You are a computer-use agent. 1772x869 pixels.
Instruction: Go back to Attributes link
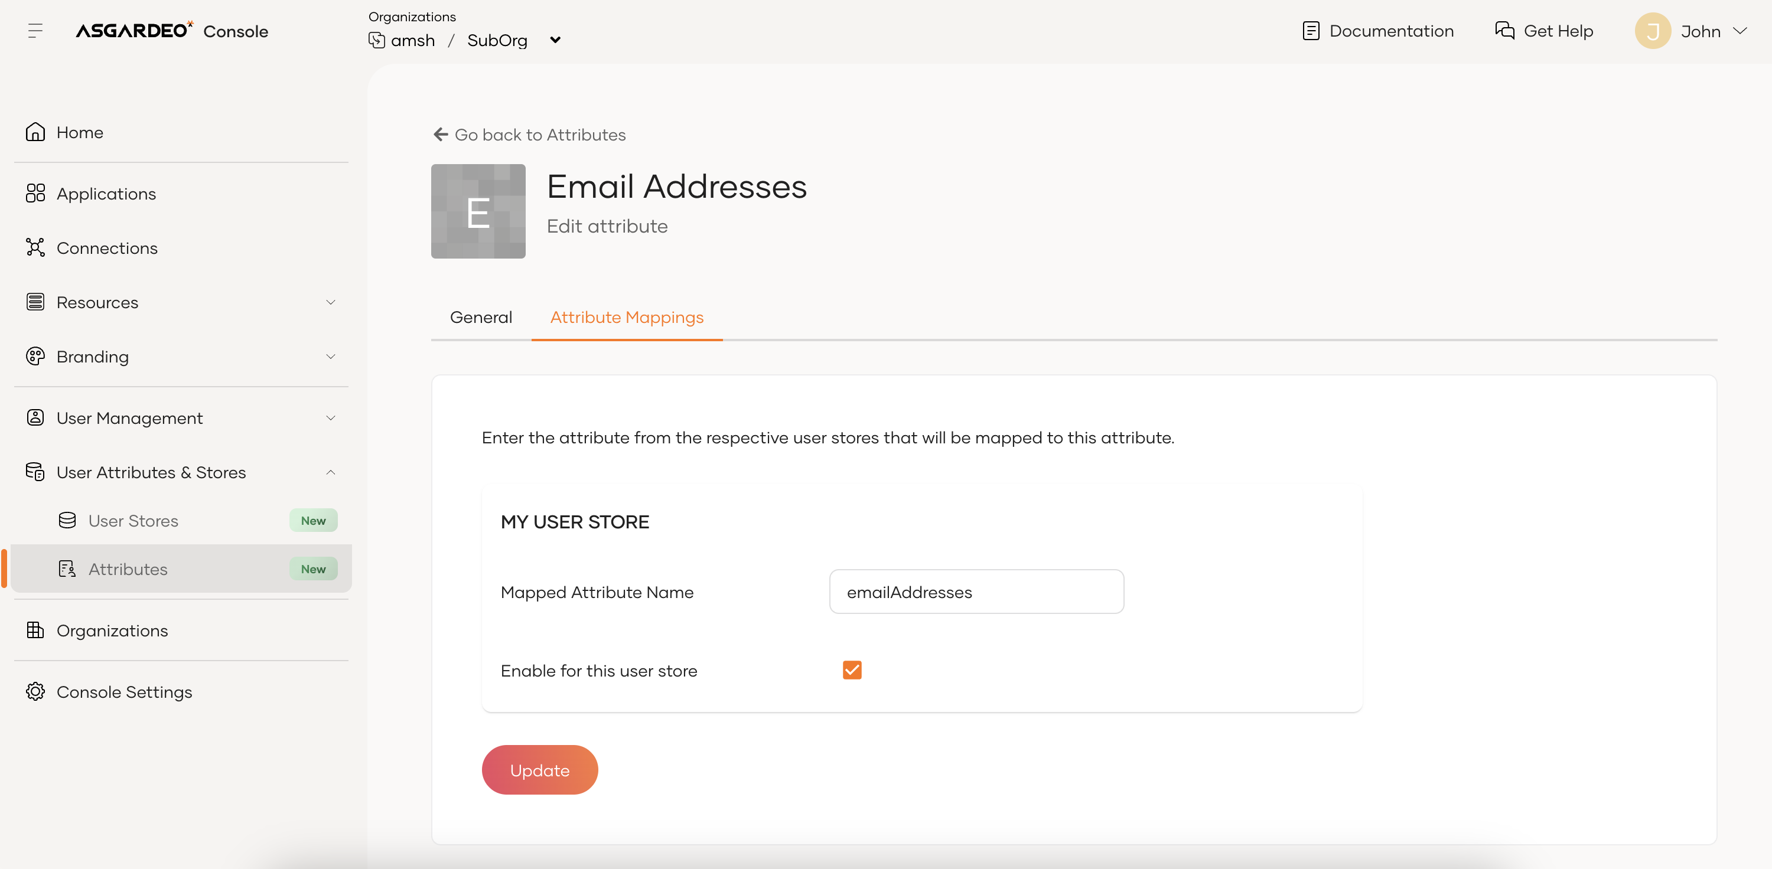pyautogui.click(x=530, y=135)
